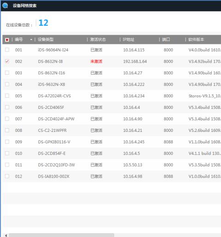Screen dimensions: 221x237
Task: Sort table by 激活状态 column header
Action: (98, 40)
